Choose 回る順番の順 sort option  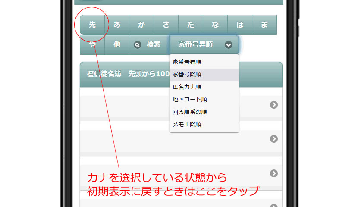coord(204,112)
